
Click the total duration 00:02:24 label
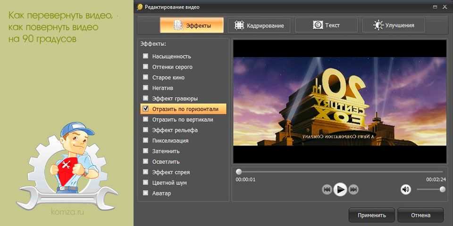coord(436,179)
